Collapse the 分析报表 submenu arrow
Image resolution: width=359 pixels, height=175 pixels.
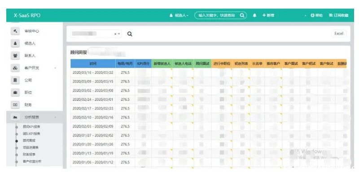pos(55,117)
